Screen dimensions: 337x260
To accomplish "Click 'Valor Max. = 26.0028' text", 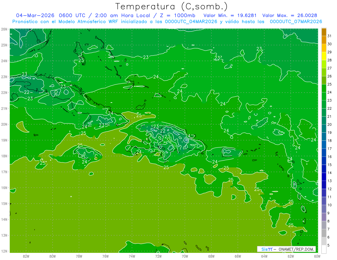I will coord(289,15).
